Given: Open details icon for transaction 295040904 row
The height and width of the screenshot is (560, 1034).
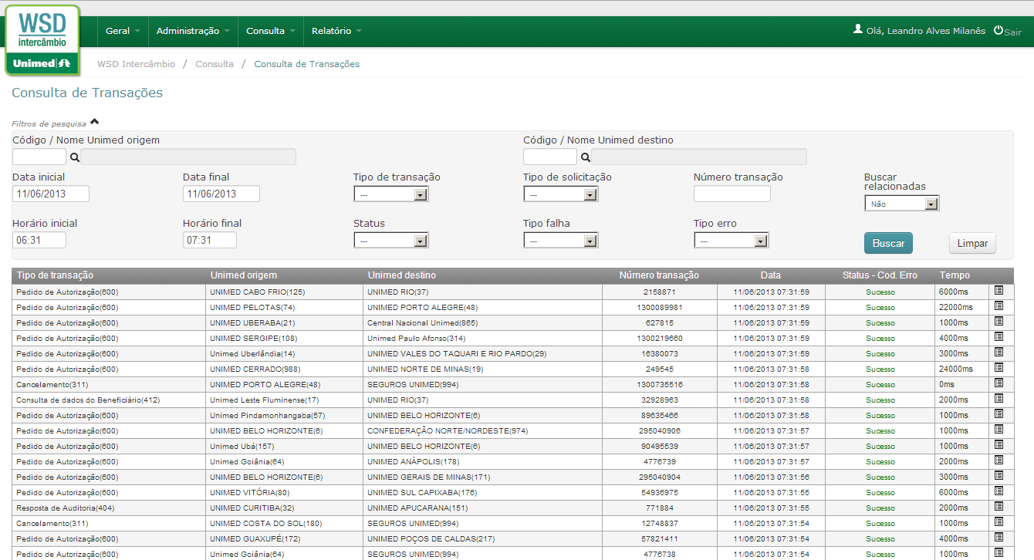Looking at the screenshot, I should click(999, 476).
